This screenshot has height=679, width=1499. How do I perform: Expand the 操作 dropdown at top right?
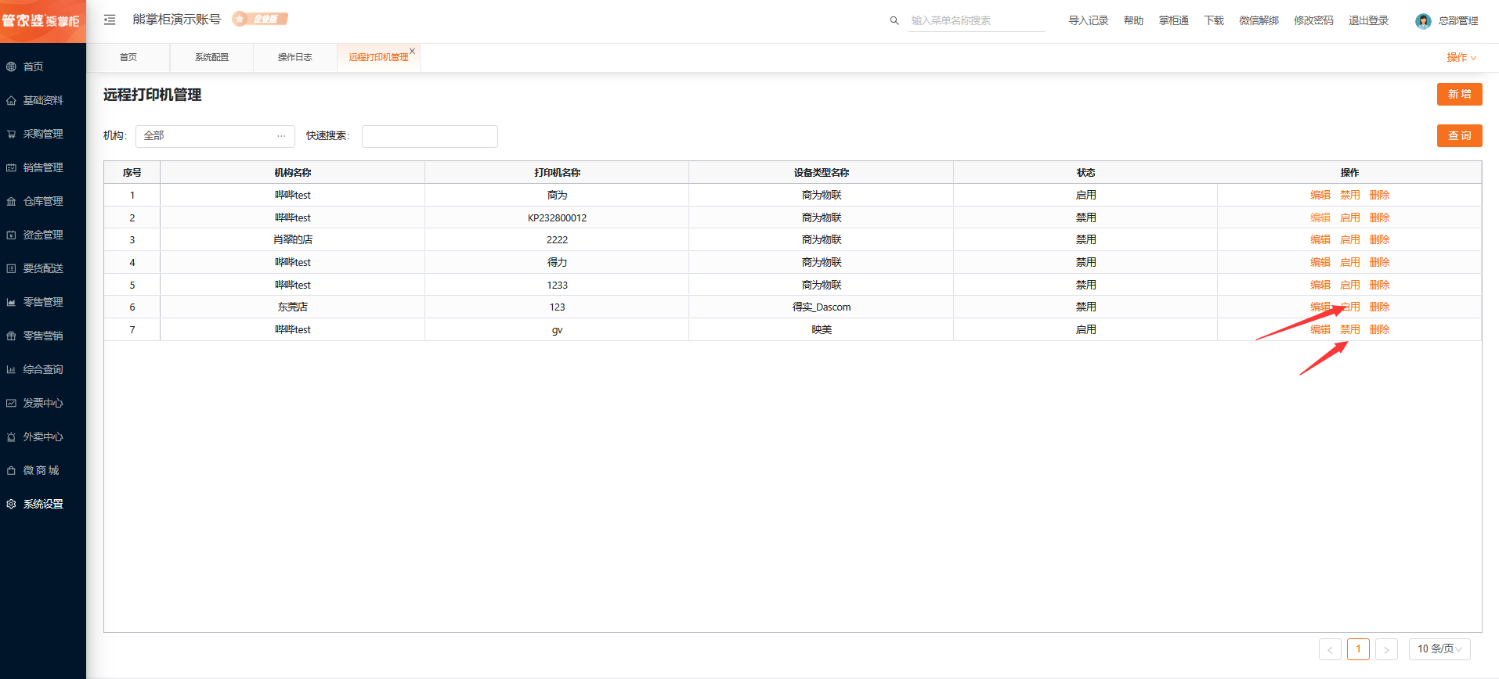tap(1461, 57)
